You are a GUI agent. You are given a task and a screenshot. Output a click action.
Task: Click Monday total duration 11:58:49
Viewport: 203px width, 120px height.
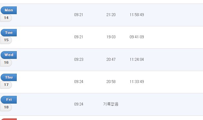(x=137, y=15)
